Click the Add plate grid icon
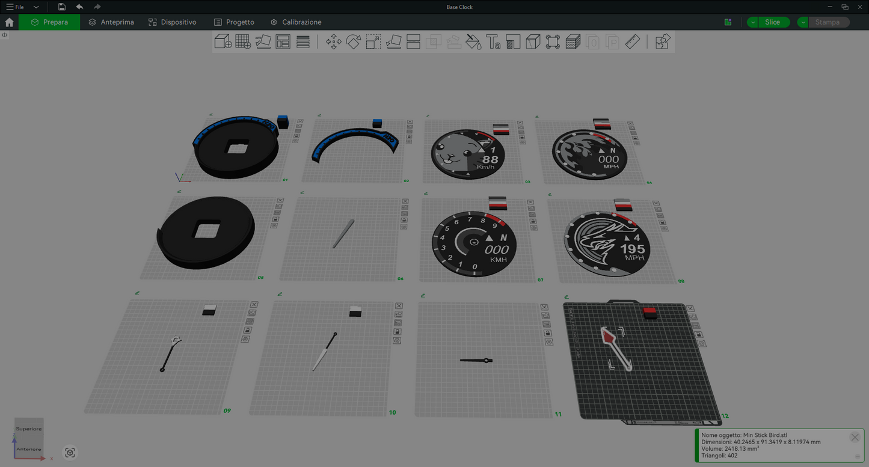This screenshot has height=467, width=869. click(243, 41)
